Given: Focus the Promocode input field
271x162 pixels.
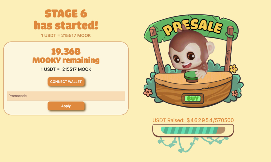Looking at the screenshot, I should [x=66, y=96].
